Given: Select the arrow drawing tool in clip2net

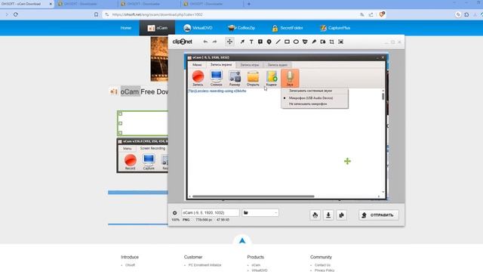Looking at the screenshot, I should tap(242, 42).
